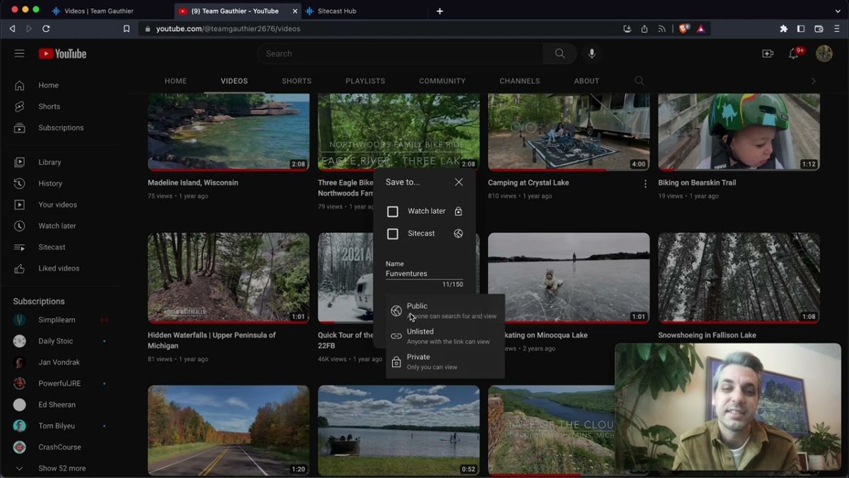Open Subscriptions in the sidebar
The width and height of the screenshot is (849, 478).
(59, 127)
